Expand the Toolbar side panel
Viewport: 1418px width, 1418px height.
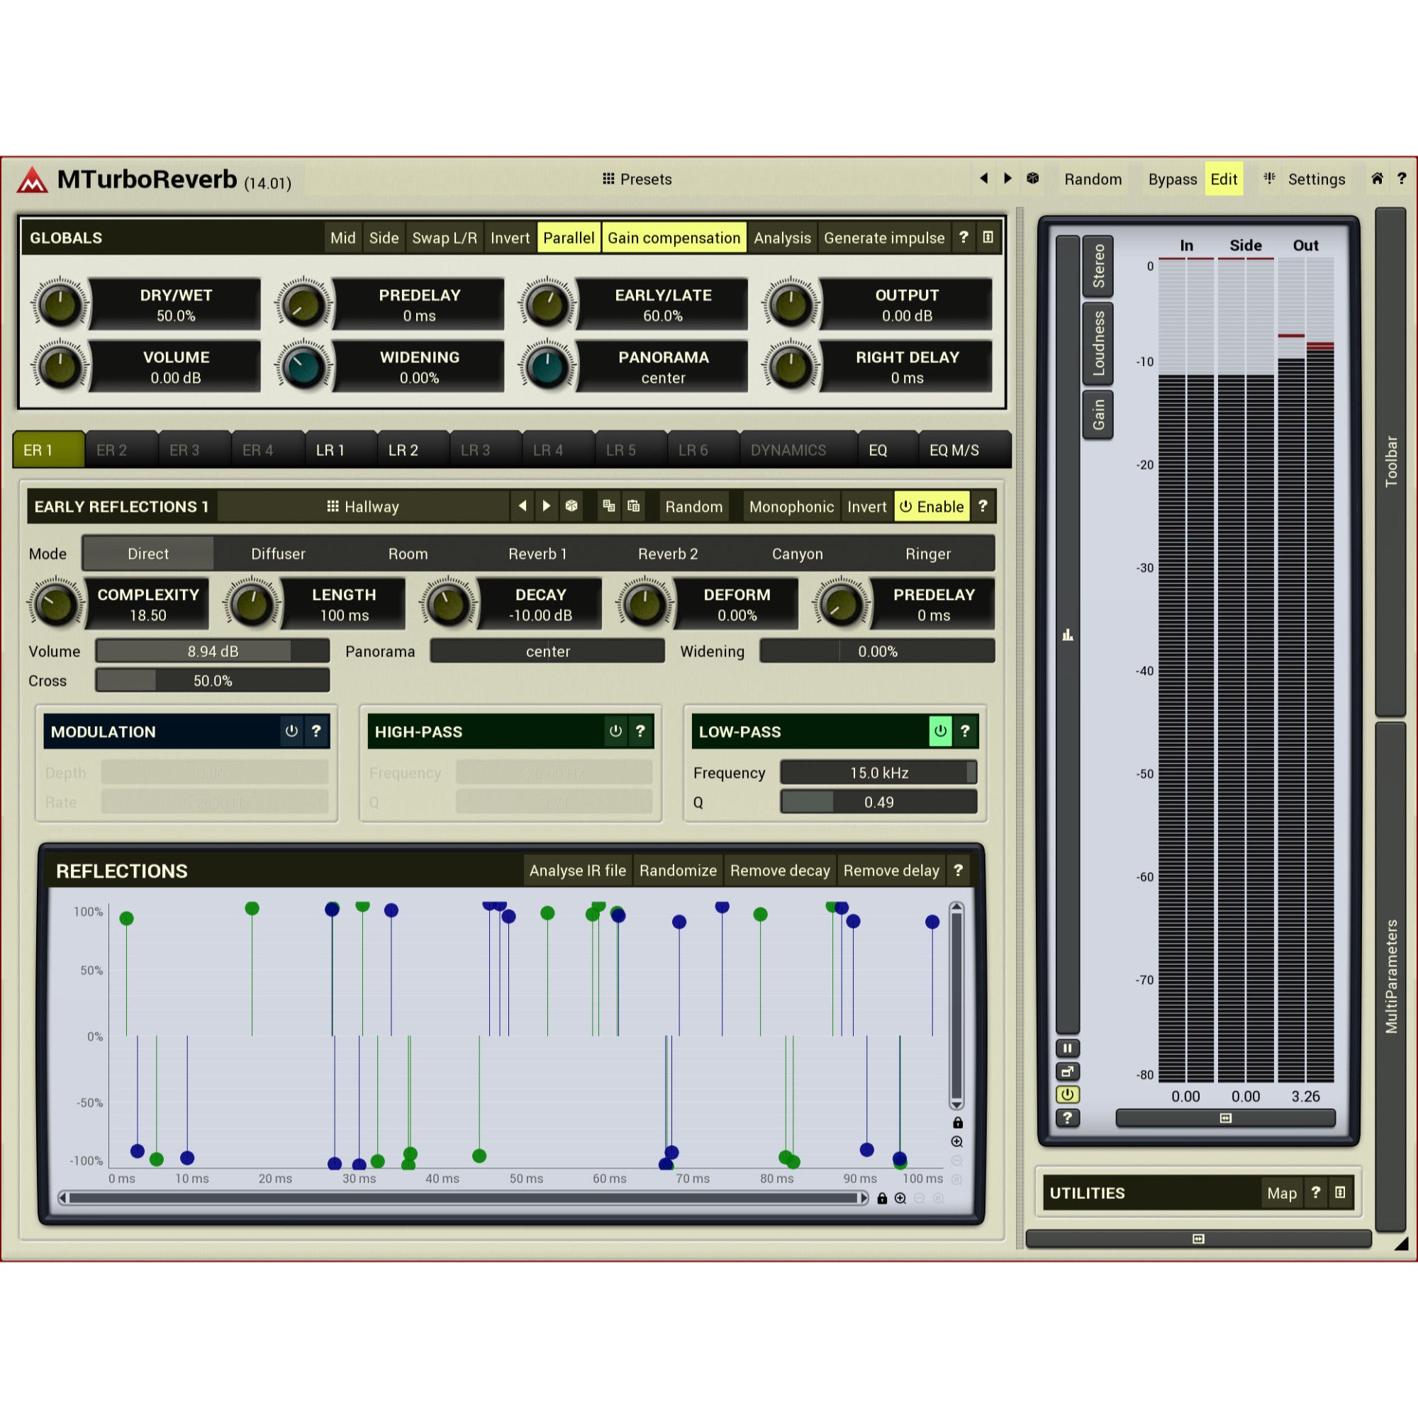(x=1390, y=462)
